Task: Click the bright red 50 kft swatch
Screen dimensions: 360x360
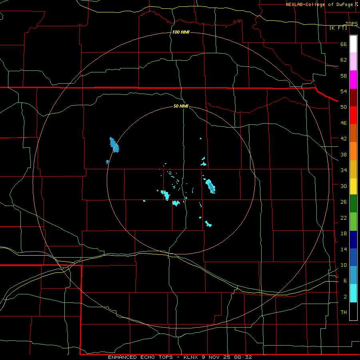Action: point(353,115)
